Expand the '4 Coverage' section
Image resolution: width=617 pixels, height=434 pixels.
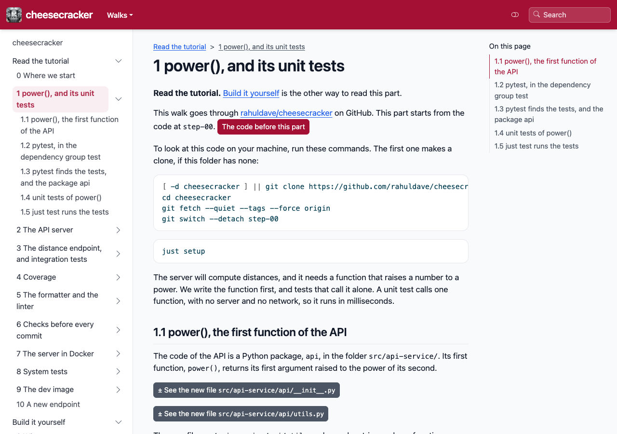[x=119, y=277]
